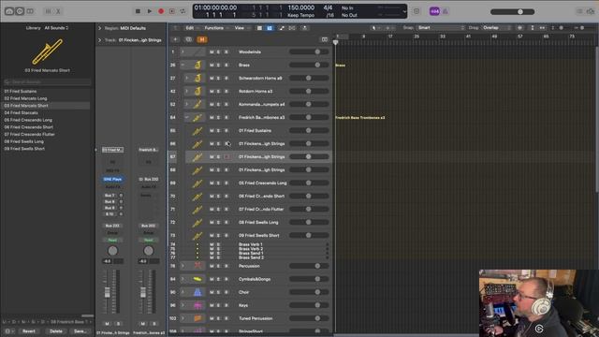Screen dimensions: 599x337
Task: Adjust the 09 Fried Swells Short volume slider
Action: point(309,235)
